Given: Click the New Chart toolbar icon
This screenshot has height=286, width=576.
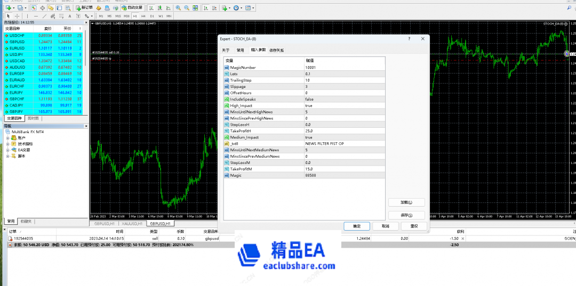Looking at the screenshot, I should tap(7, 7).
